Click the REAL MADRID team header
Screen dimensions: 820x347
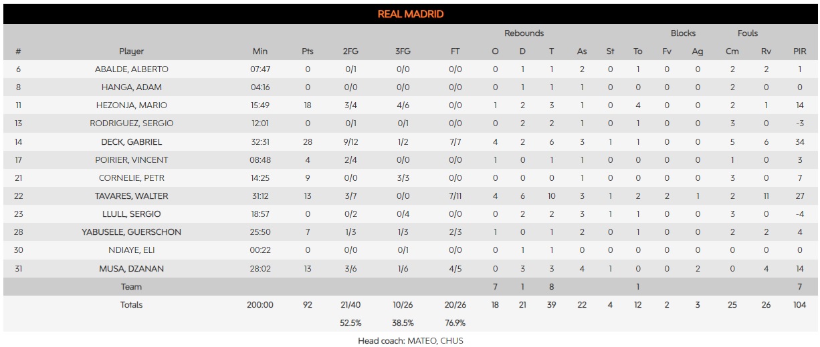[x=410, y=14]
